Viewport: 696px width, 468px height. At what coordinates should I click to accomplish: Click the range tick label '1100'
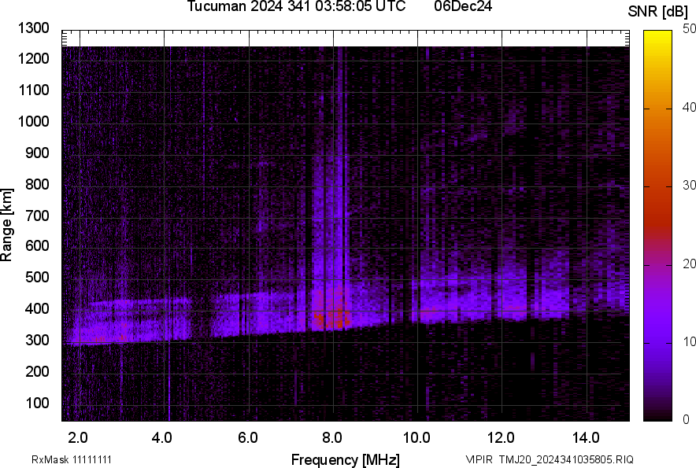tap(33, 90)
